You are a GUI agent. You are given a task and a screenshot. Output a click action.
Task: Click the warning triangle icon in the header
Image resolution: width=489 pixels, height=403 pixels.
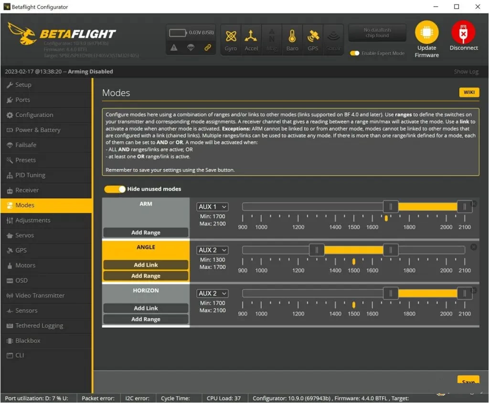pos(174,47)
